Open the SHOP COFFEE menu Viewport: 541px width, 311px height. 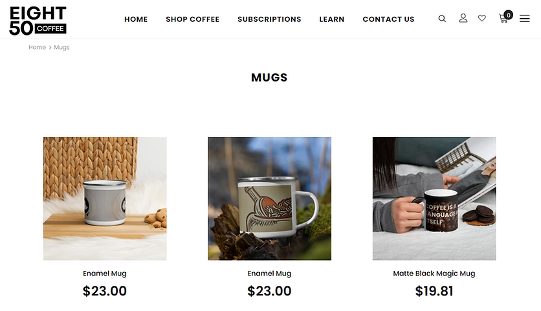point(193,19)
